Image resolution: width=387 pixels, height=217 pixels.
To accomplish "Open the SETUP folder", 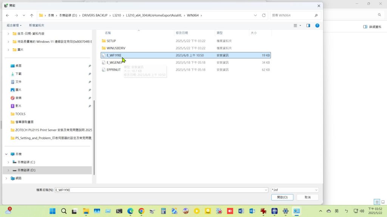I will [111, 41].
